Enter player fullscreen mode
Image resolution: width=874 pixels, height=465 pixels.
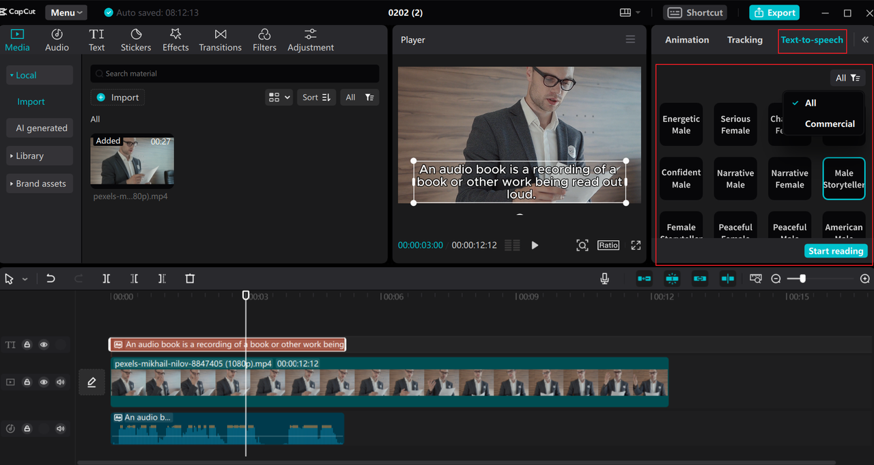click(636, 245)
